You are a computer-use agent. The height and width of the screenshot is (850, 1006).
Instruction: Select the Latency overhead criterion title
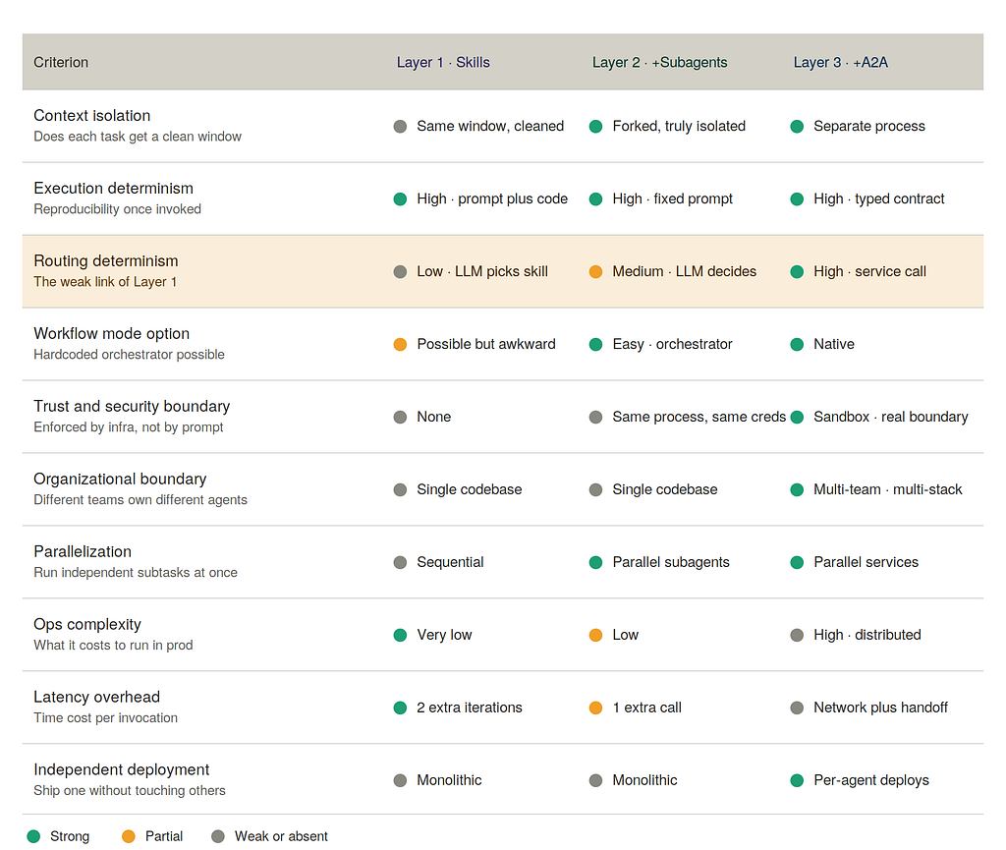pos(97,697)
